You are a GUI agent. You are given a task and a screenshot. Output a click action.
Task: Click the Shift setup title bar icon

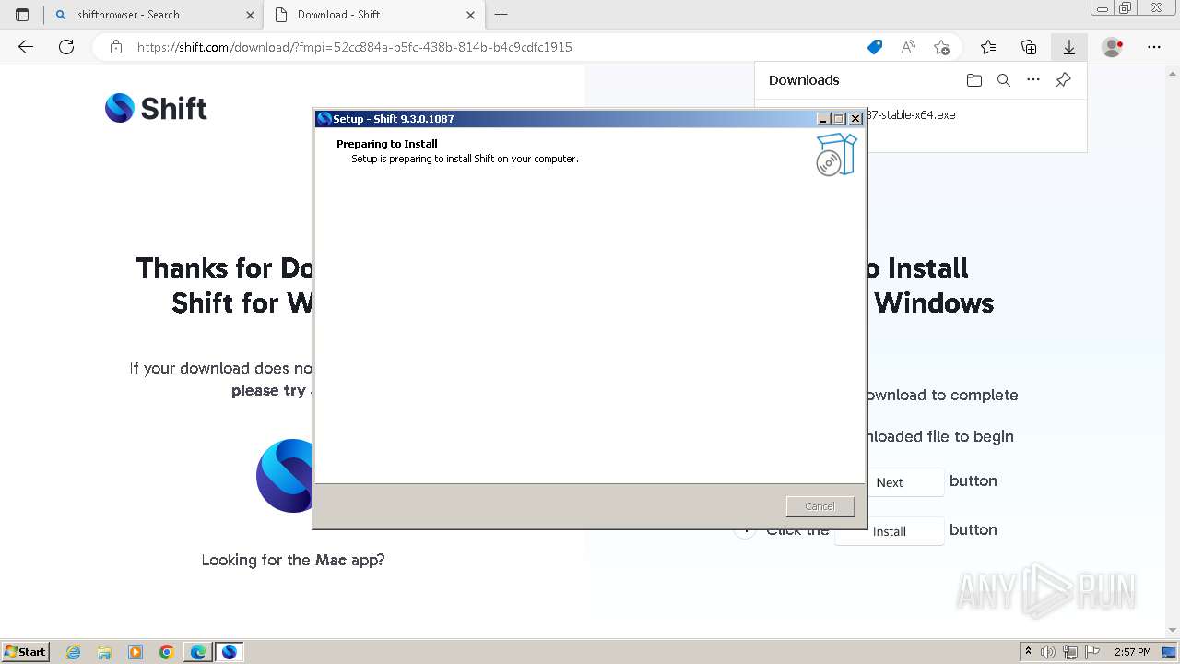click(324, 118)
